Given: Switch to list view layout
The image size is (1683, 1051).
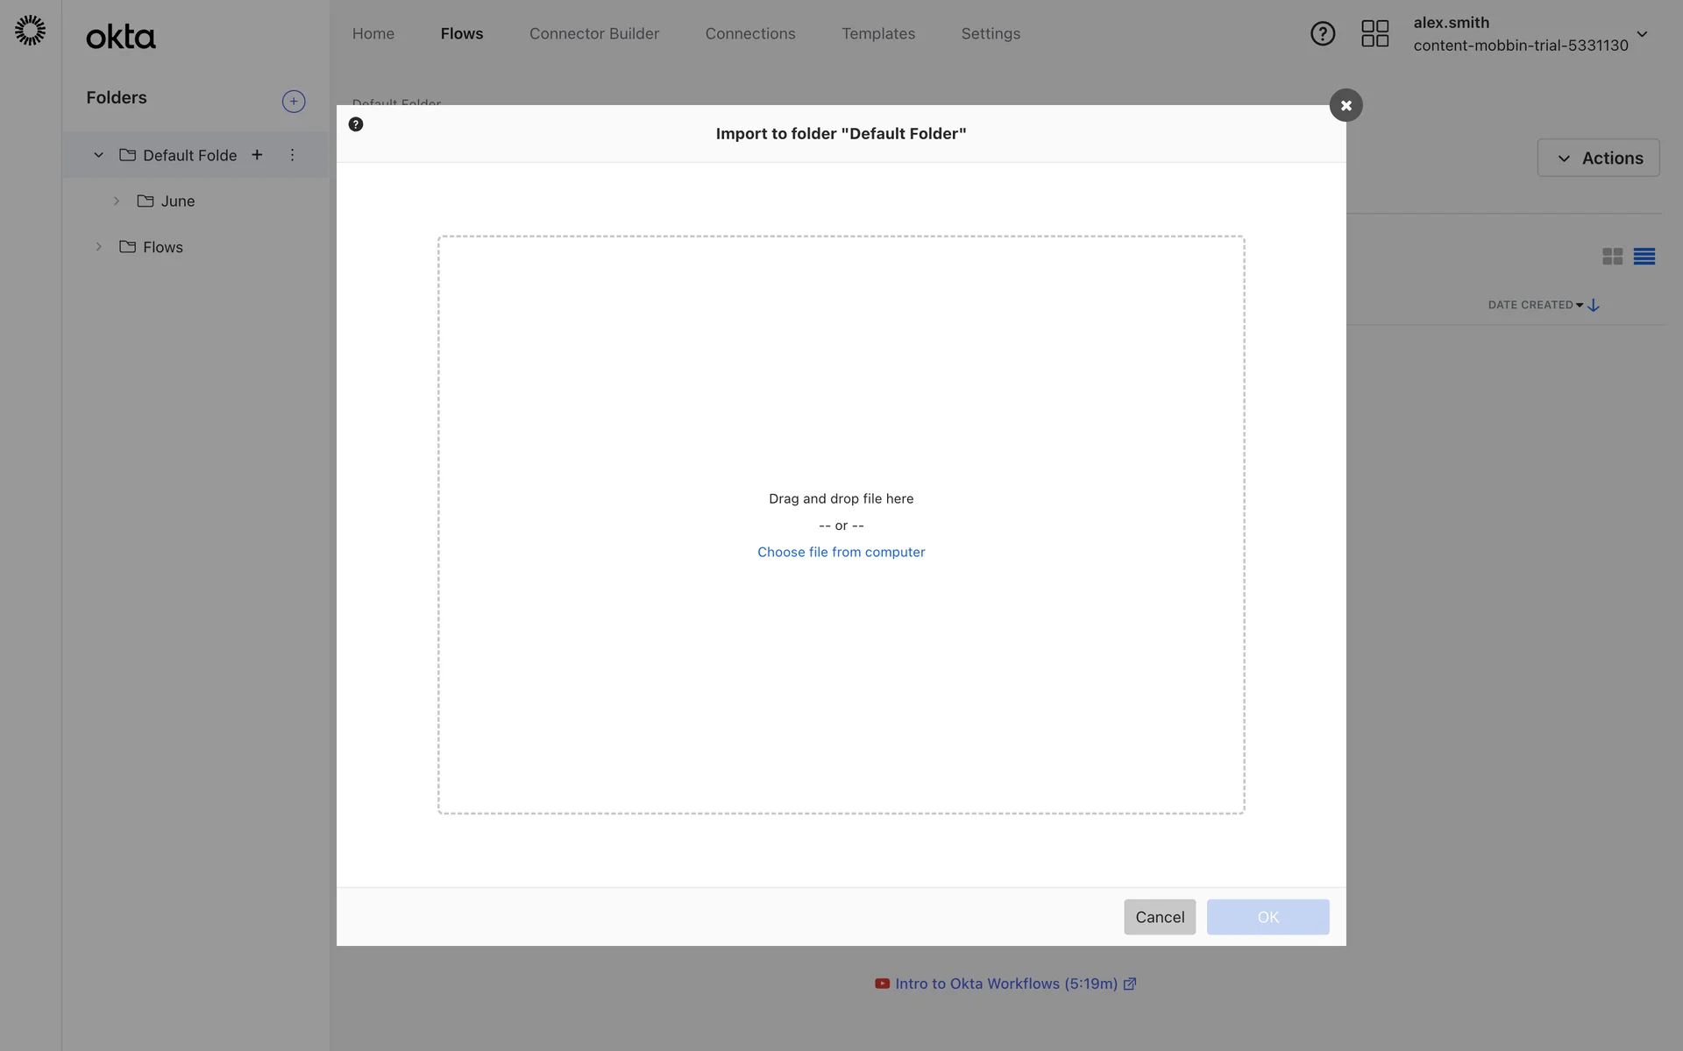Looking at the screenshot, I should [1644, 257].
